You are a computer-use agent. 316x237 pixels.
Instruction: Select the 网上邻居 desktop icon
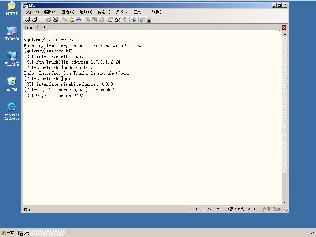tap(12, 59)
